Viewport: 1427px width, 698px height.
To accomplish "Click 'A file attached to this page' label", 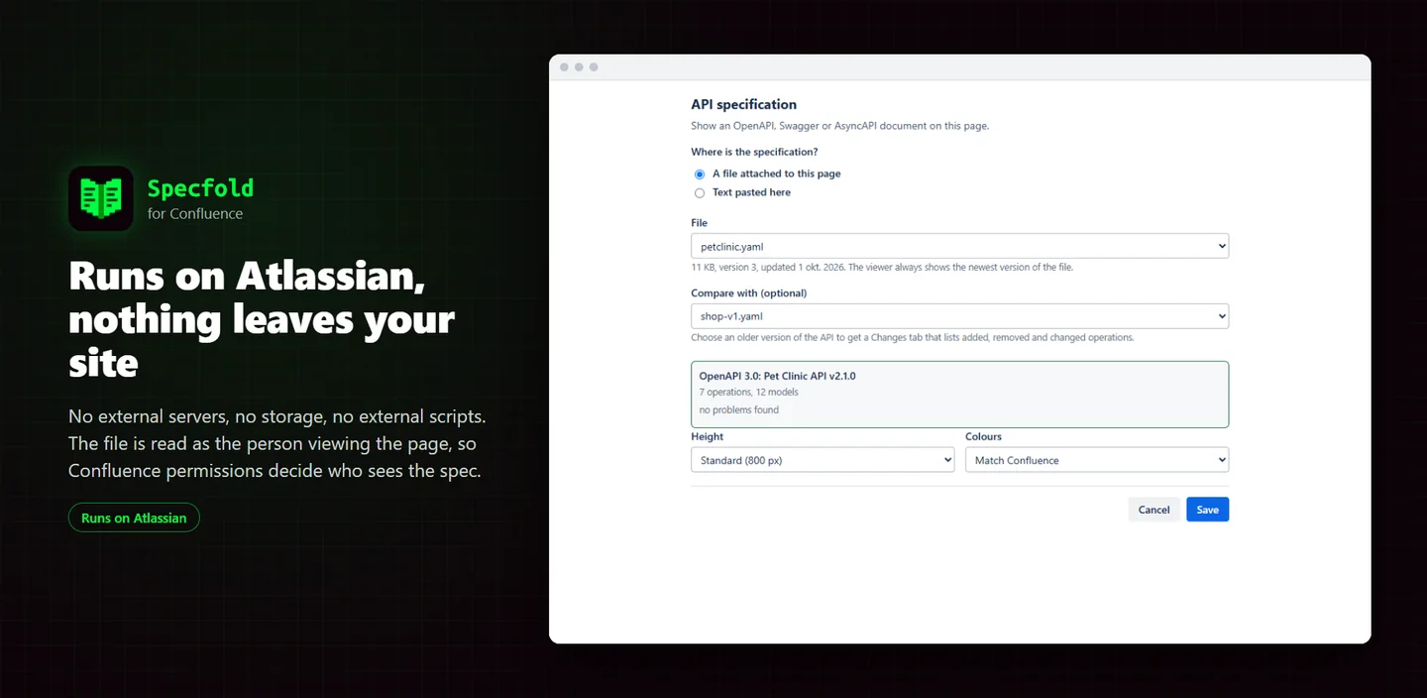I will coord(776,174).
